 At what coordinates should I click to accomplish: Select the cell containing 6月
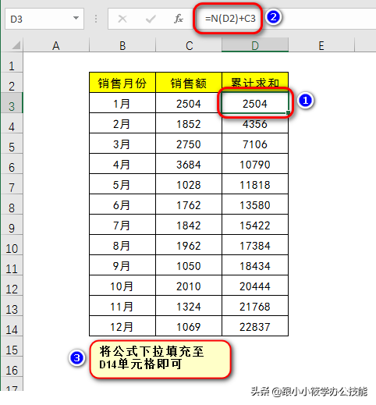122,204
